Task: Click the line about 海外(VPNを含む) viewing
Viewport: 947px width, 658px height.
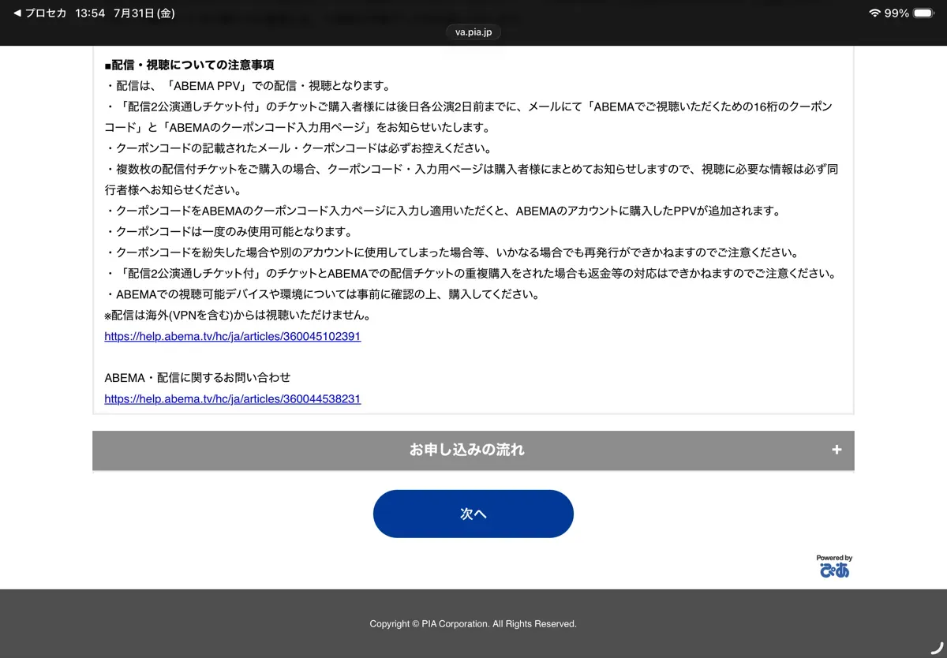Action: point(238,316)
